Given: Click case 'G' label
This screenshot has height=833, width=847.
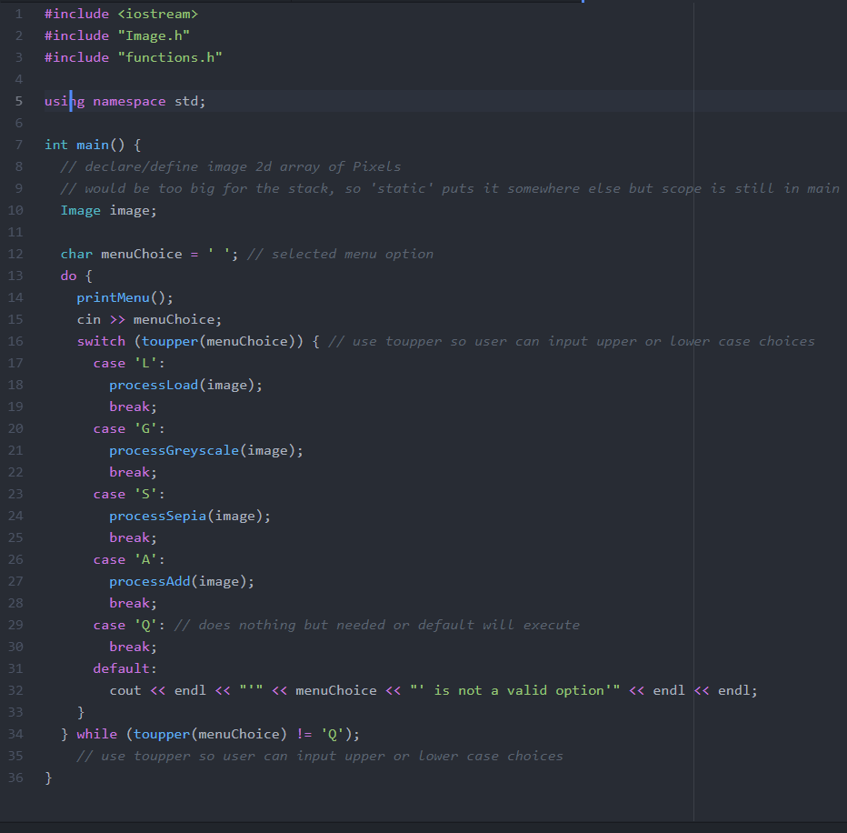Looking at the screenshot, I should click(x=128, y=428).
